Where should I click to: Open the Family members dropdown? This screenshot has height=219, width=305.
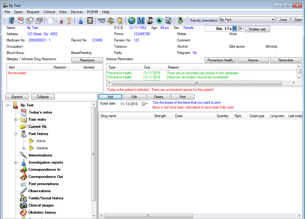click(x=273, y=20)
